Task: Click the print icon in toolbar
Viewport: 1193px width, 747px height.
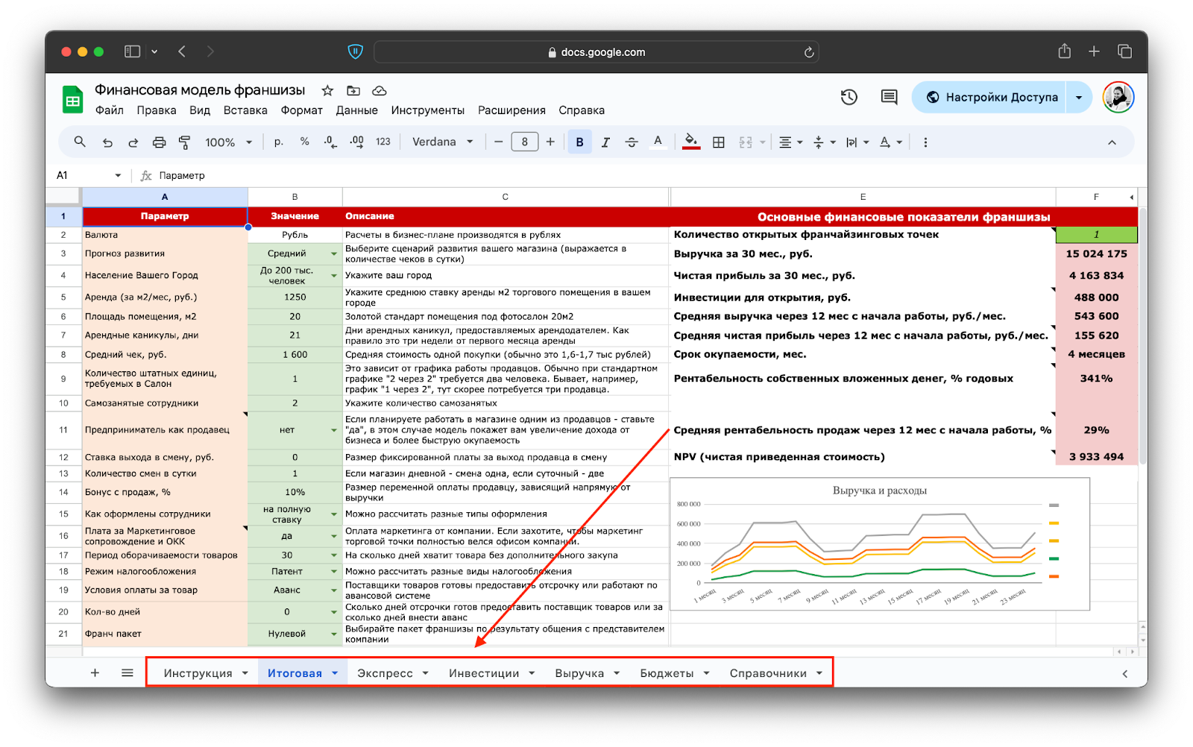Action: coord(159,142)
